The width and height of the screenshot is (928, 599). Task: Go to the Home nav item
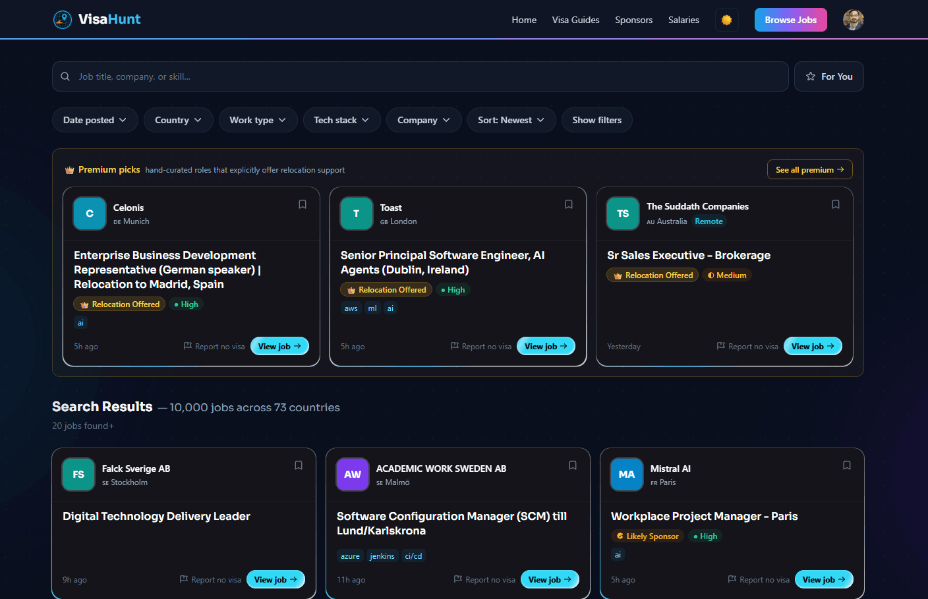(524, 20)
